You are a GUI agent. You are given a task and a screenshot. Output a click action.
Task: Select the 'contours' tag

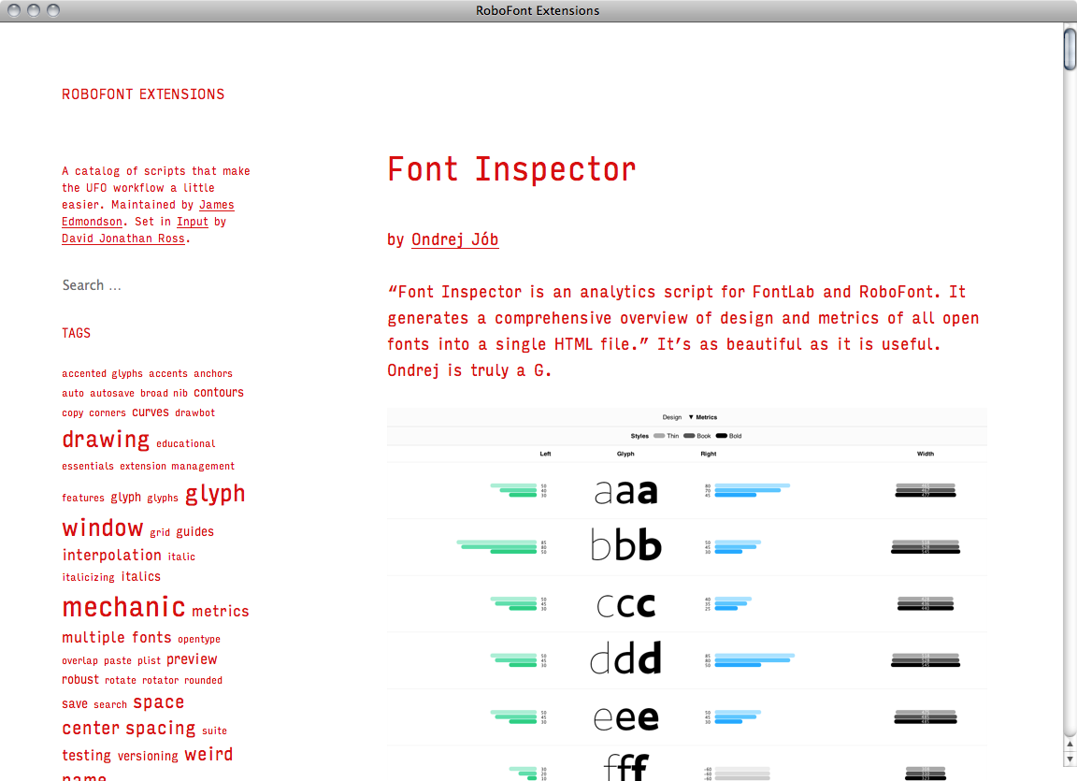[219, 392]
